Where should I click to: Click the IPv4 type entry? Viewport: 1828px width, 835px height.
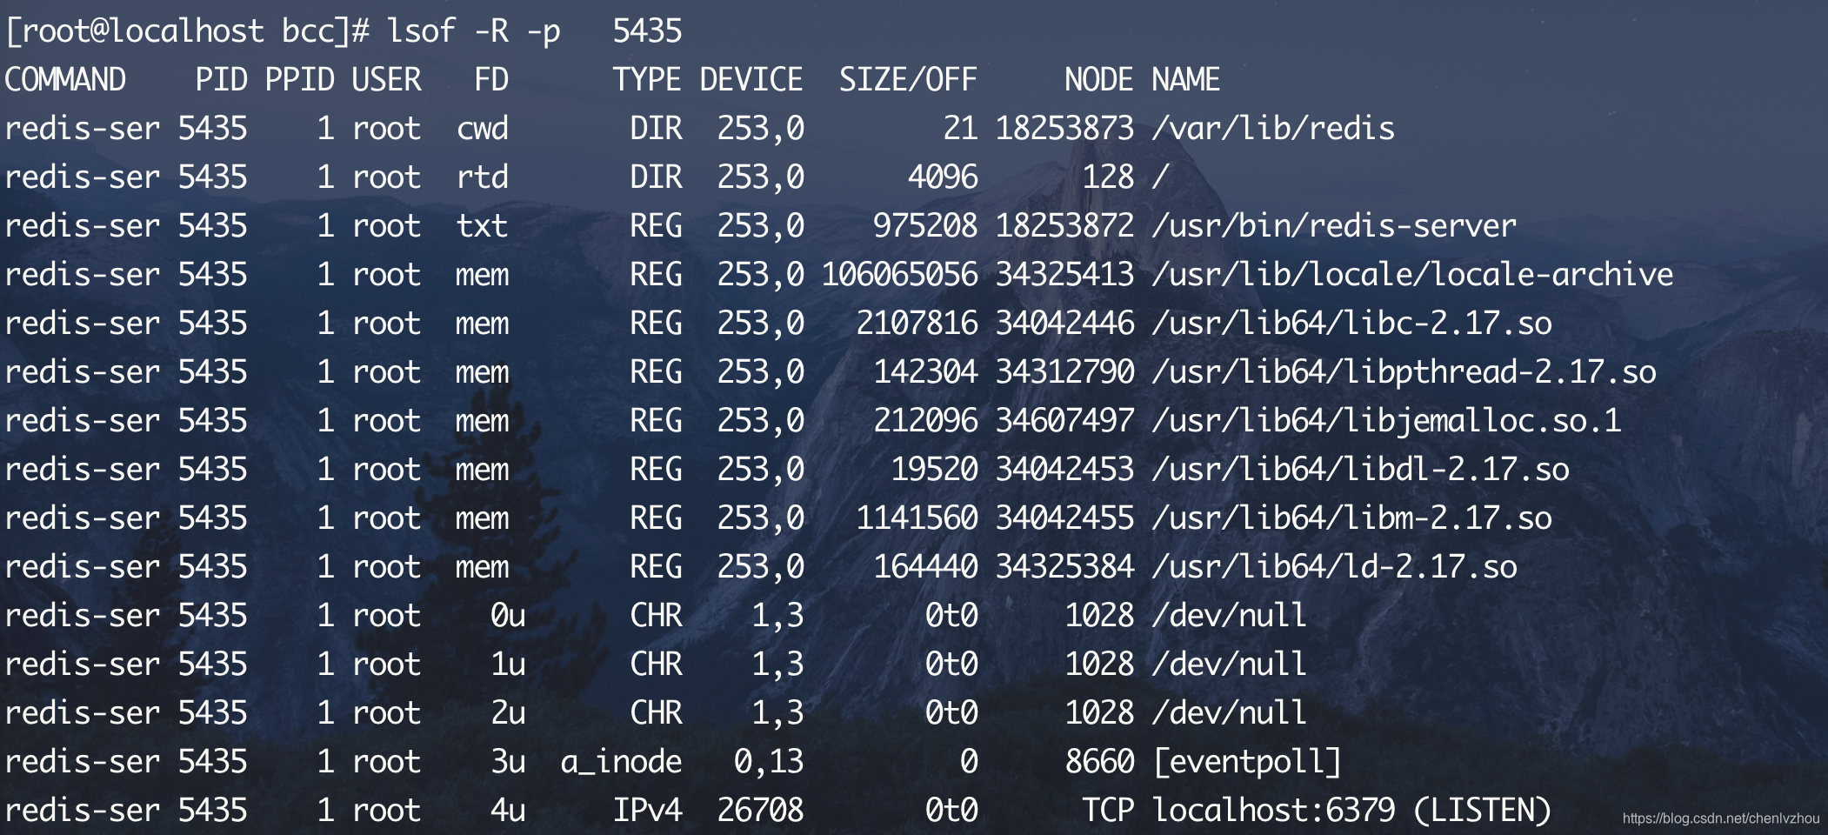(648, 811)
